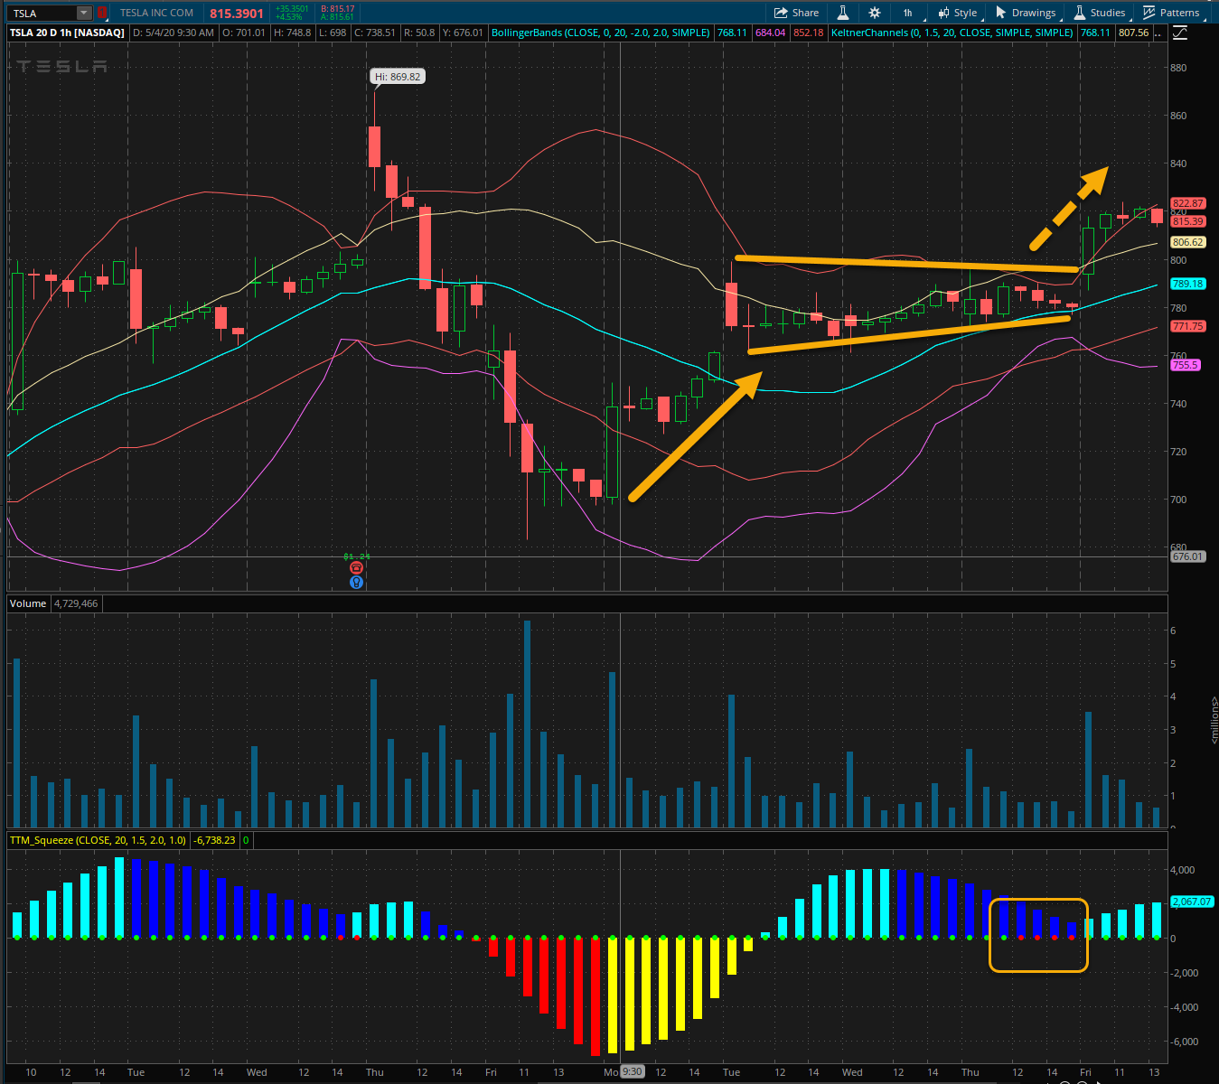The image size is (1219, 1084).
Task: Click the Y: 676.01 cursor value
Action: [463, 33]
